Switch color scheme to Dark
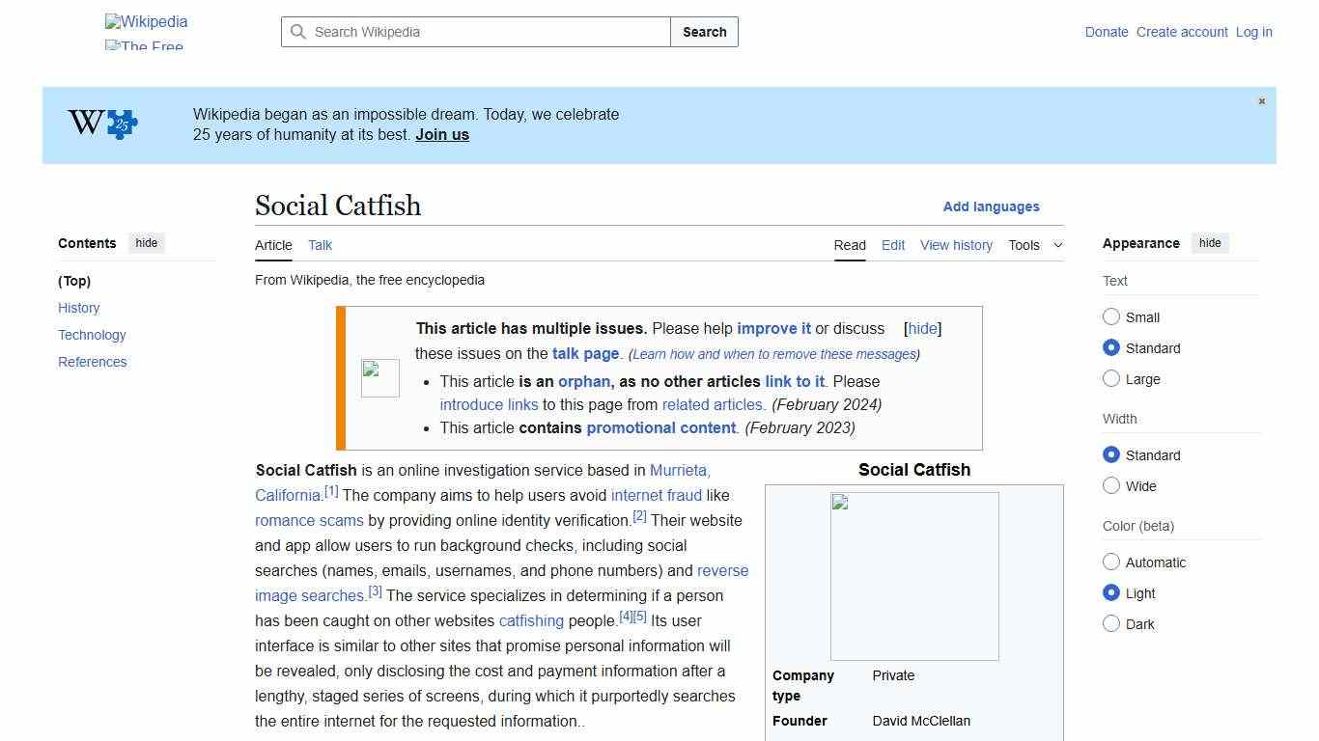The height and width of the screenshot is (741, 1319). [x=1111, y=624]
